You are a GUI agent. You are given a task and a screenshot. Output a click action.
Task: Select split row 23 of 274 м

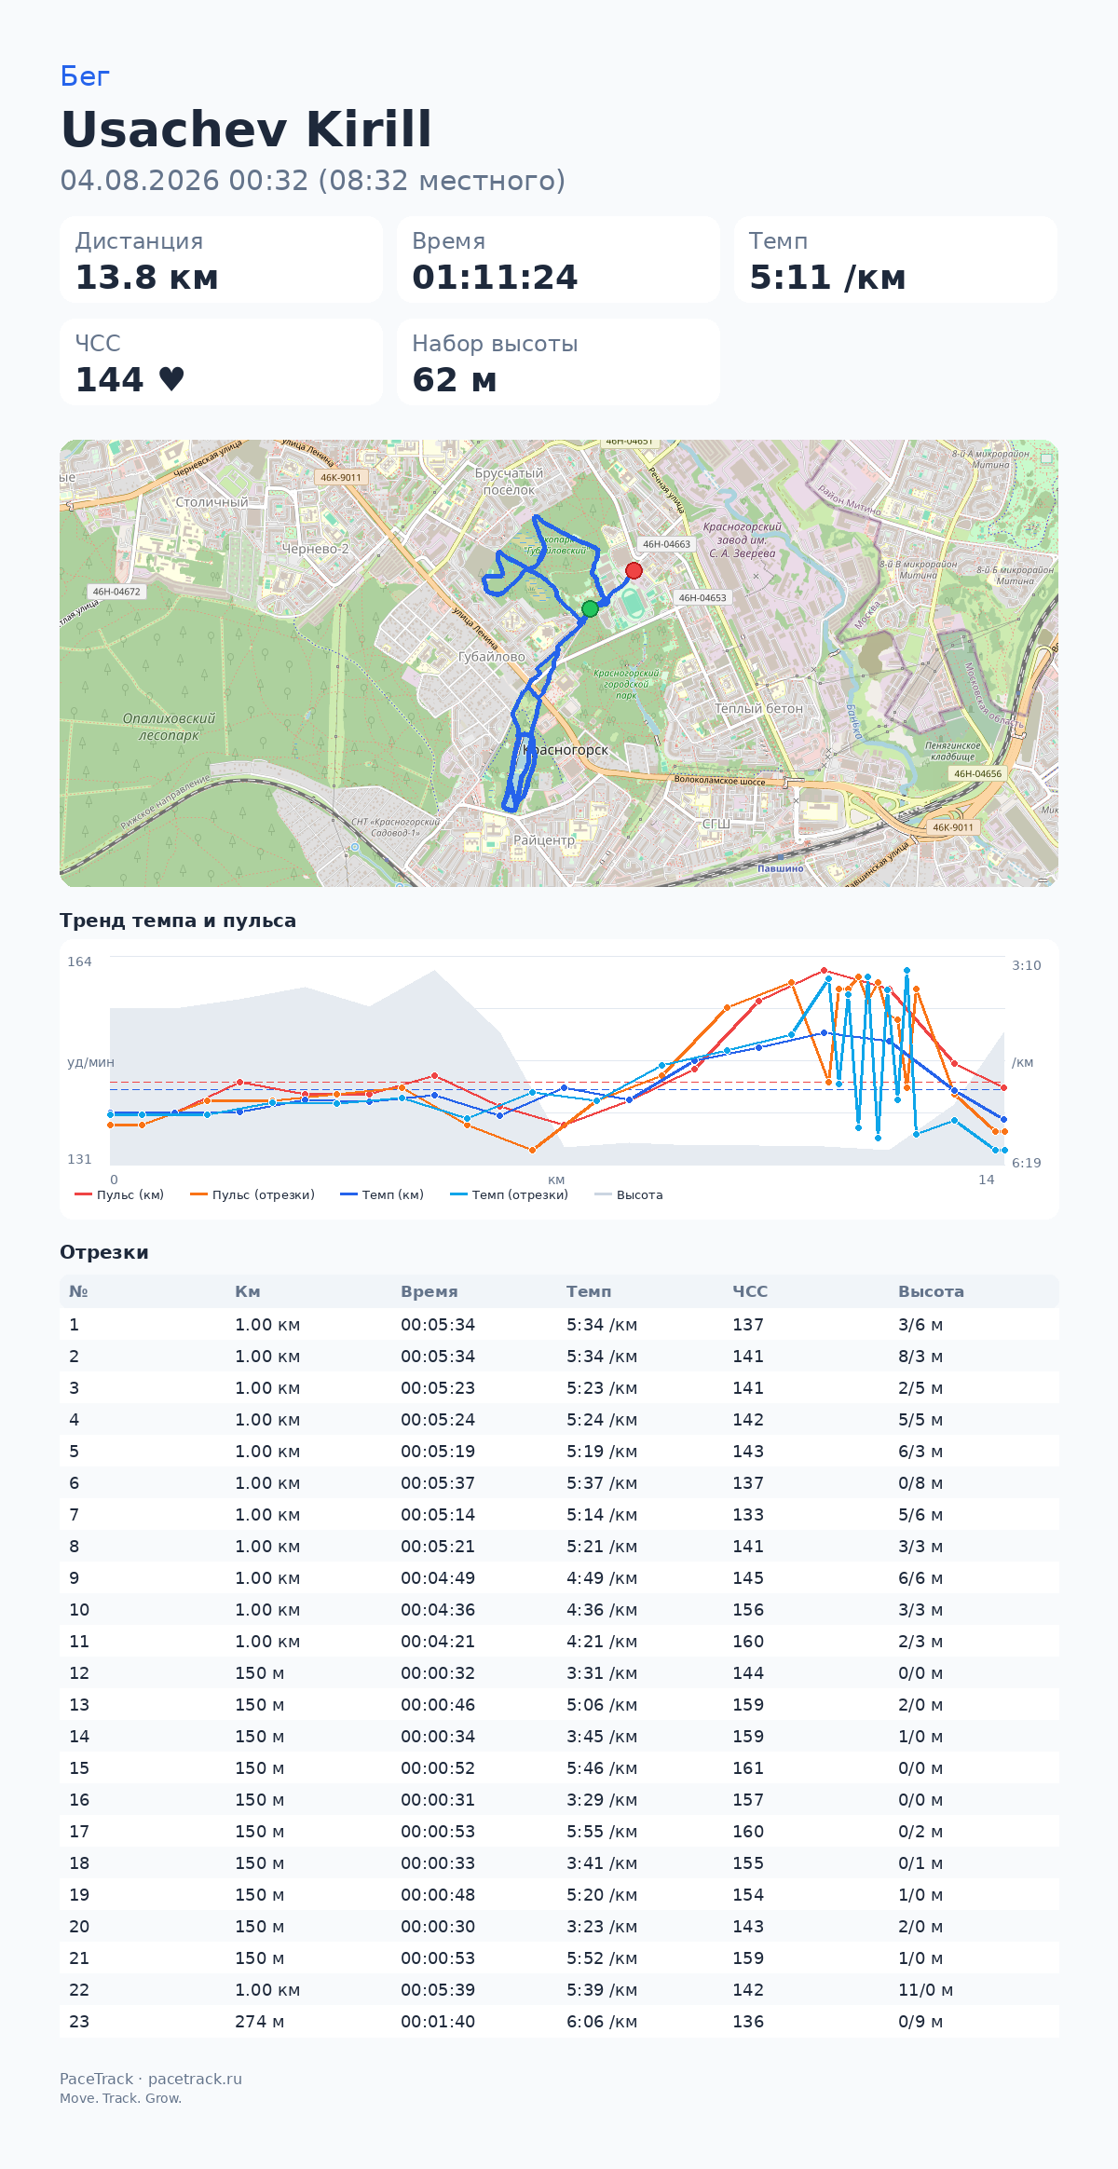click(559, 2022)
